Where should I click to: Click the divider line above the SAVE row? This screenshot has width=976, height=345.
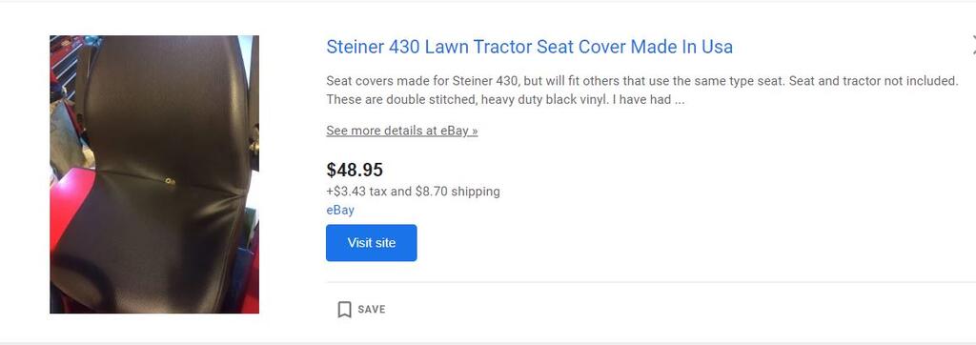[651, 282]
